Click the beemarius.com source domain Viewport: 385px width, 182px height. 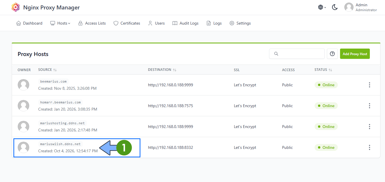(53, 81)
